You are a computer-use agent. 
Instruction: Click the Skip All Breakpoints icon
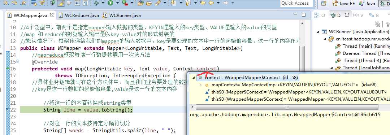point(53,3)
